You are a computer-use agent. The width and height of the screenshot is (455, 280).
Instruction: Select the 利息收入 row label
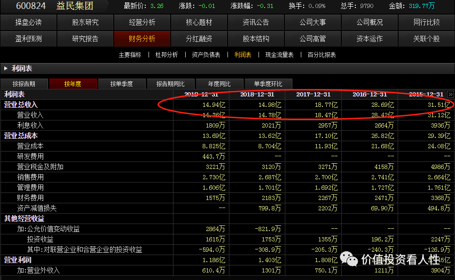(x=30, y=126)
